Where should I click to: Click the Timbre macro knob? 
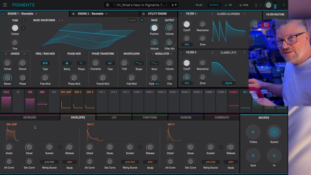[253, 132]
